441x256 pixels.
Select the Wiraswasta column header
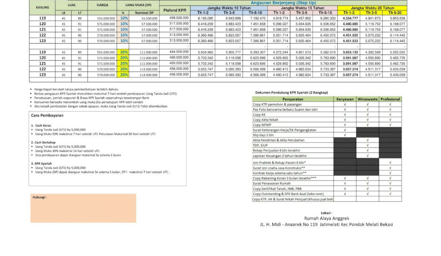[x=367, y=99]
